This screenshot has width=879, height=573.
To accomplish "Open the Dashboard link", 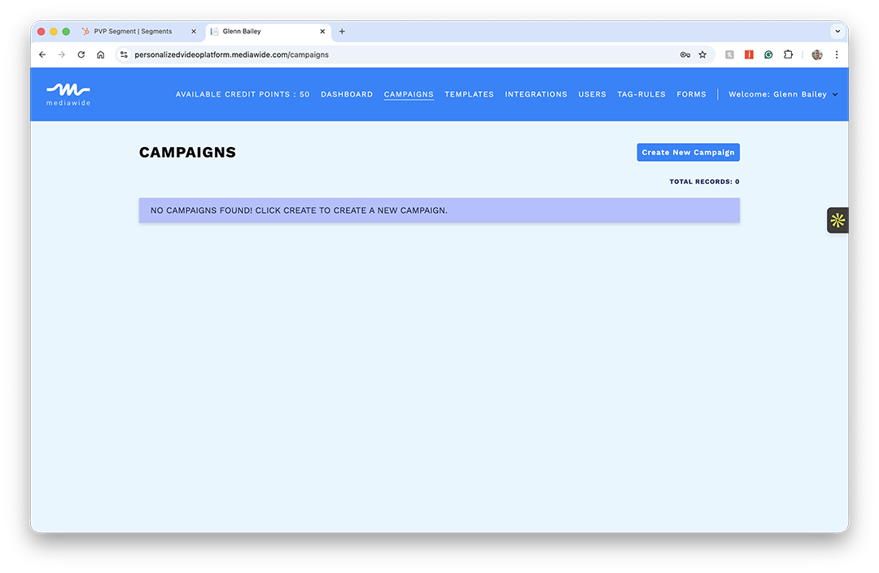I will (x=347, y=94).
